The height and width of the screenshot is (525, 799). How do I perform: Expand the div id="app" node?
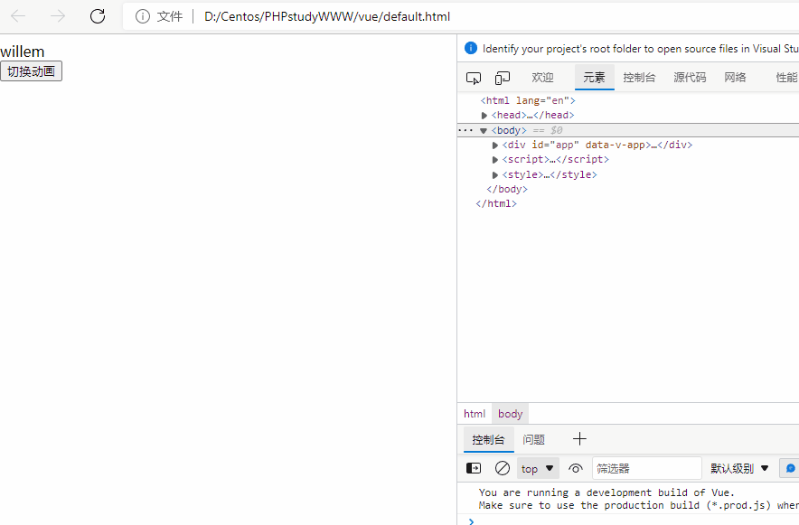click(x=494, y=145)
